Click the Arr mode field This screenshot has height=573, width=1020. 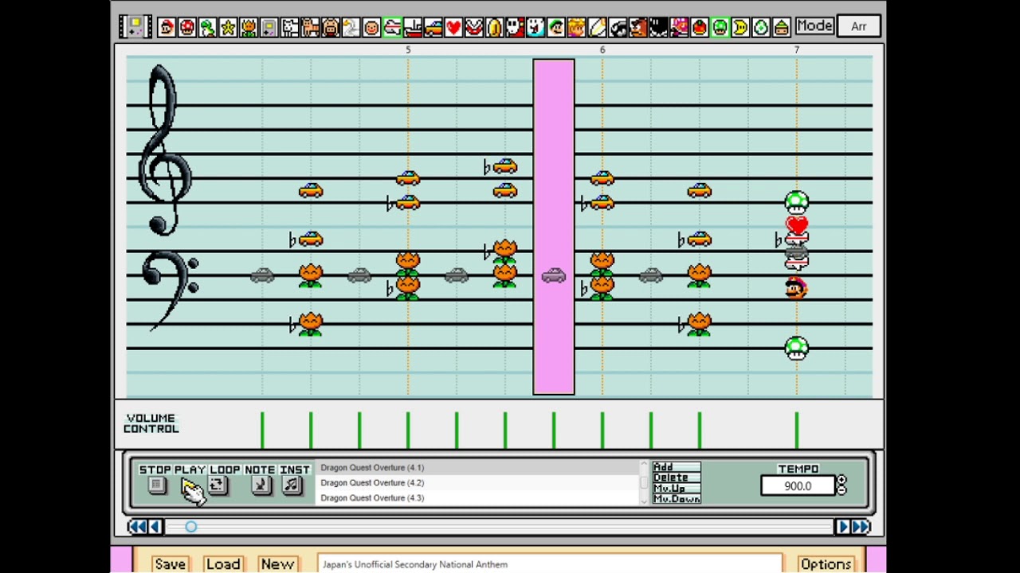tap(858, 26)
